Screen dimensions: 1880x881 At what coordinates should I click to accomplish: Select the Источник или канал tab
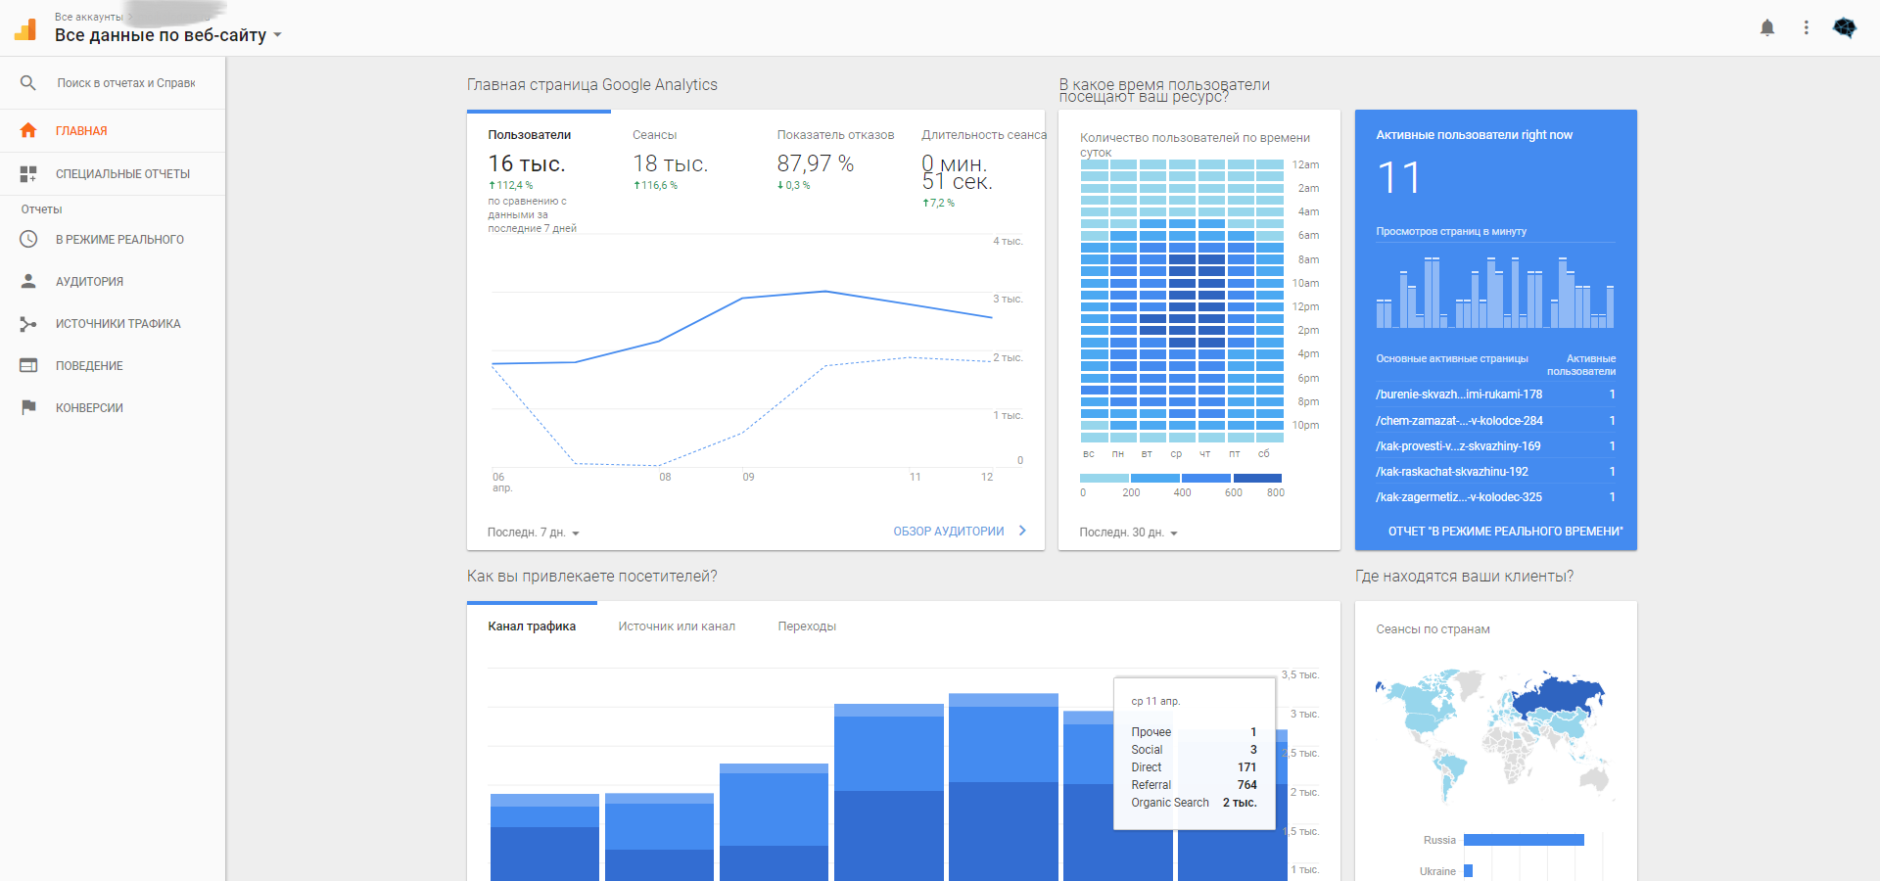click(x=677, y=626)
